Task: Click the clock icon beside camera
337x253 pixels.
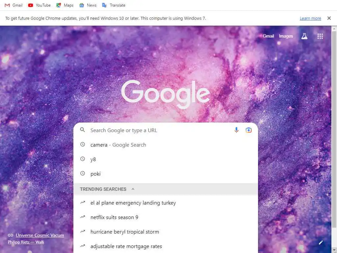Action: coord(83,144)
